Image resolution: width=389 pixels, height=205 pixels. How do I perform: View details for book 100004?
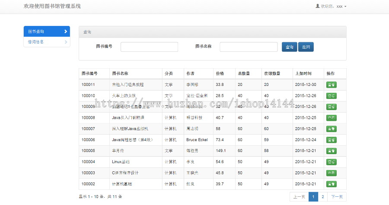pyautogui.click(x=332, y=162)
